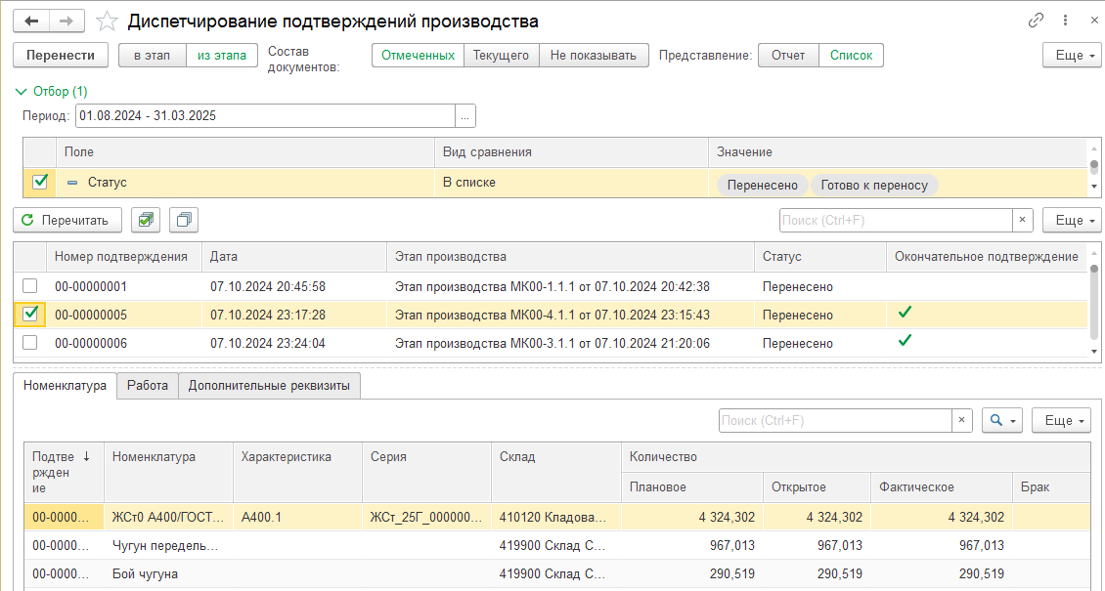Uncheck the row 00-00000005 checkbox
The width and height of the screenshot is (1105, 591).
point(30,315)
